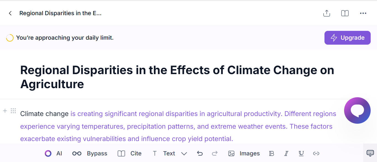Toggle underline formatting
Screen dimensions: 377x162
301,153
